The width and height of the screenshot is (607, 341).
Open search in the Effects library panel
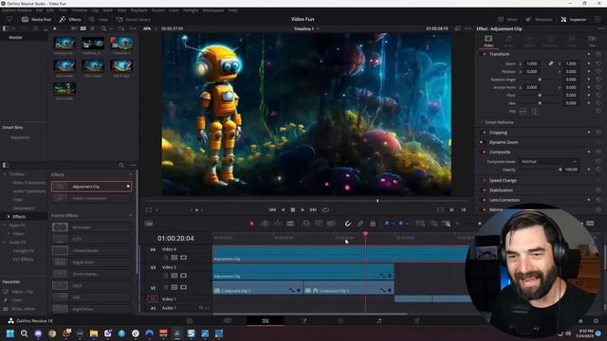(x=121, y=165)
